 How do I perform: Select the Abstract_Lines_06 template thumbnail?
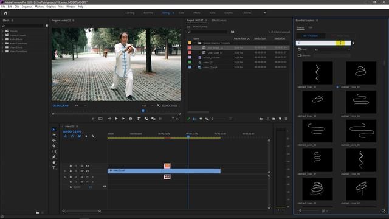point(360,131)
